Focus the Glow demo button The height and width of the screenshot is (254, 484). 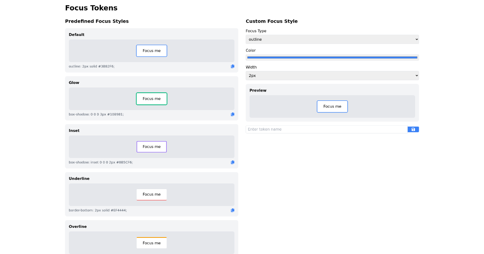[x=151, y=98]
